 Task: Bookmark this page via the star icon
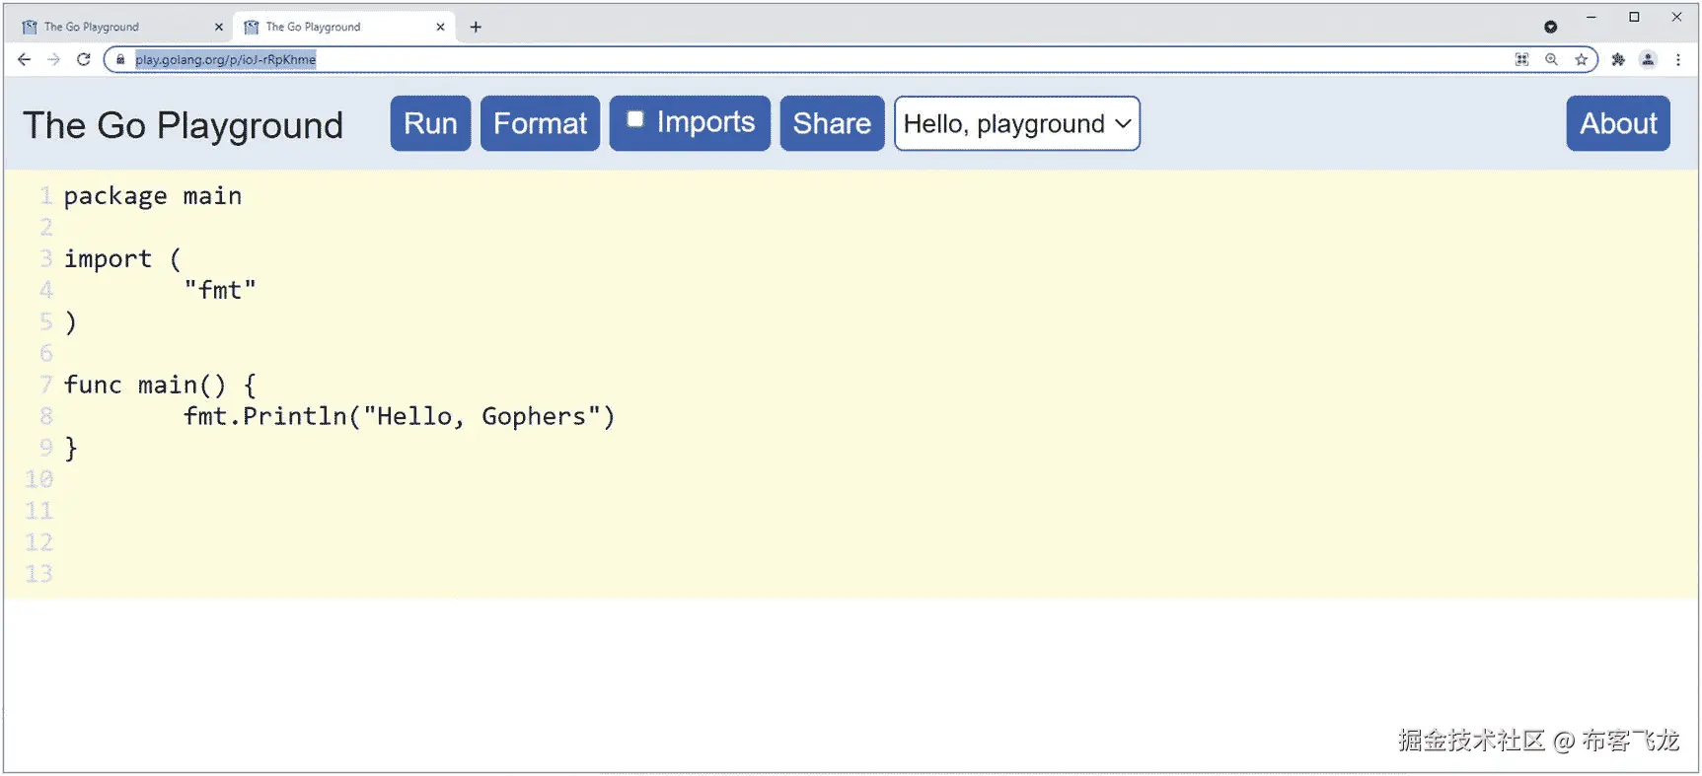(1581, 59)
